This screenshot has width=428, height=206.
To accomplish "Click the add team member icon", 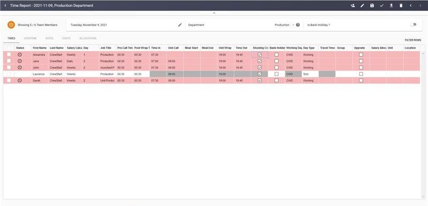I will [353, 5].
